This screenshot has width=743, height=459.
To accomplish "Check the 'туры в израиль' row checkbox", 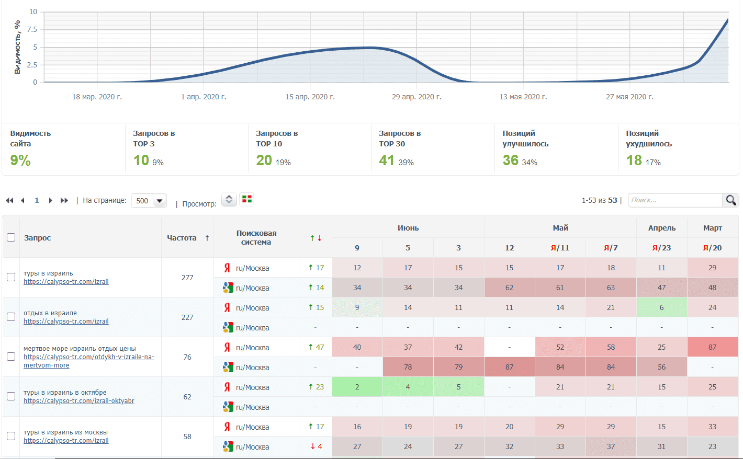I will (11, 277).
